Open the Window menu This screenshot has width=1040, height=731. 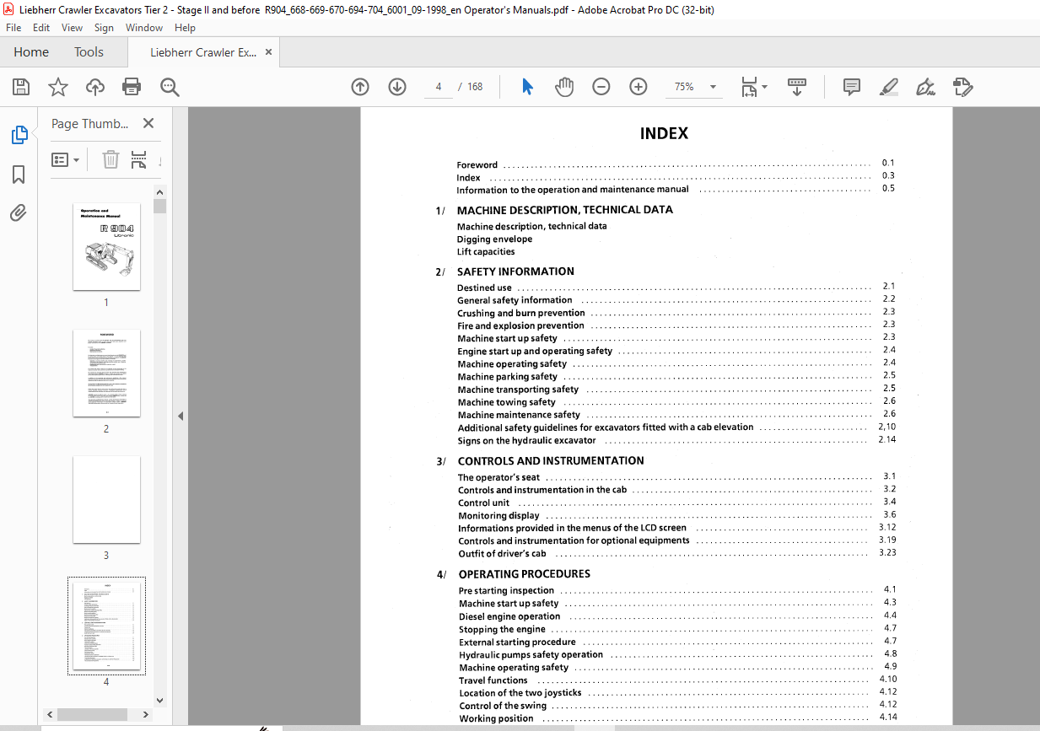tap(144, 28)
